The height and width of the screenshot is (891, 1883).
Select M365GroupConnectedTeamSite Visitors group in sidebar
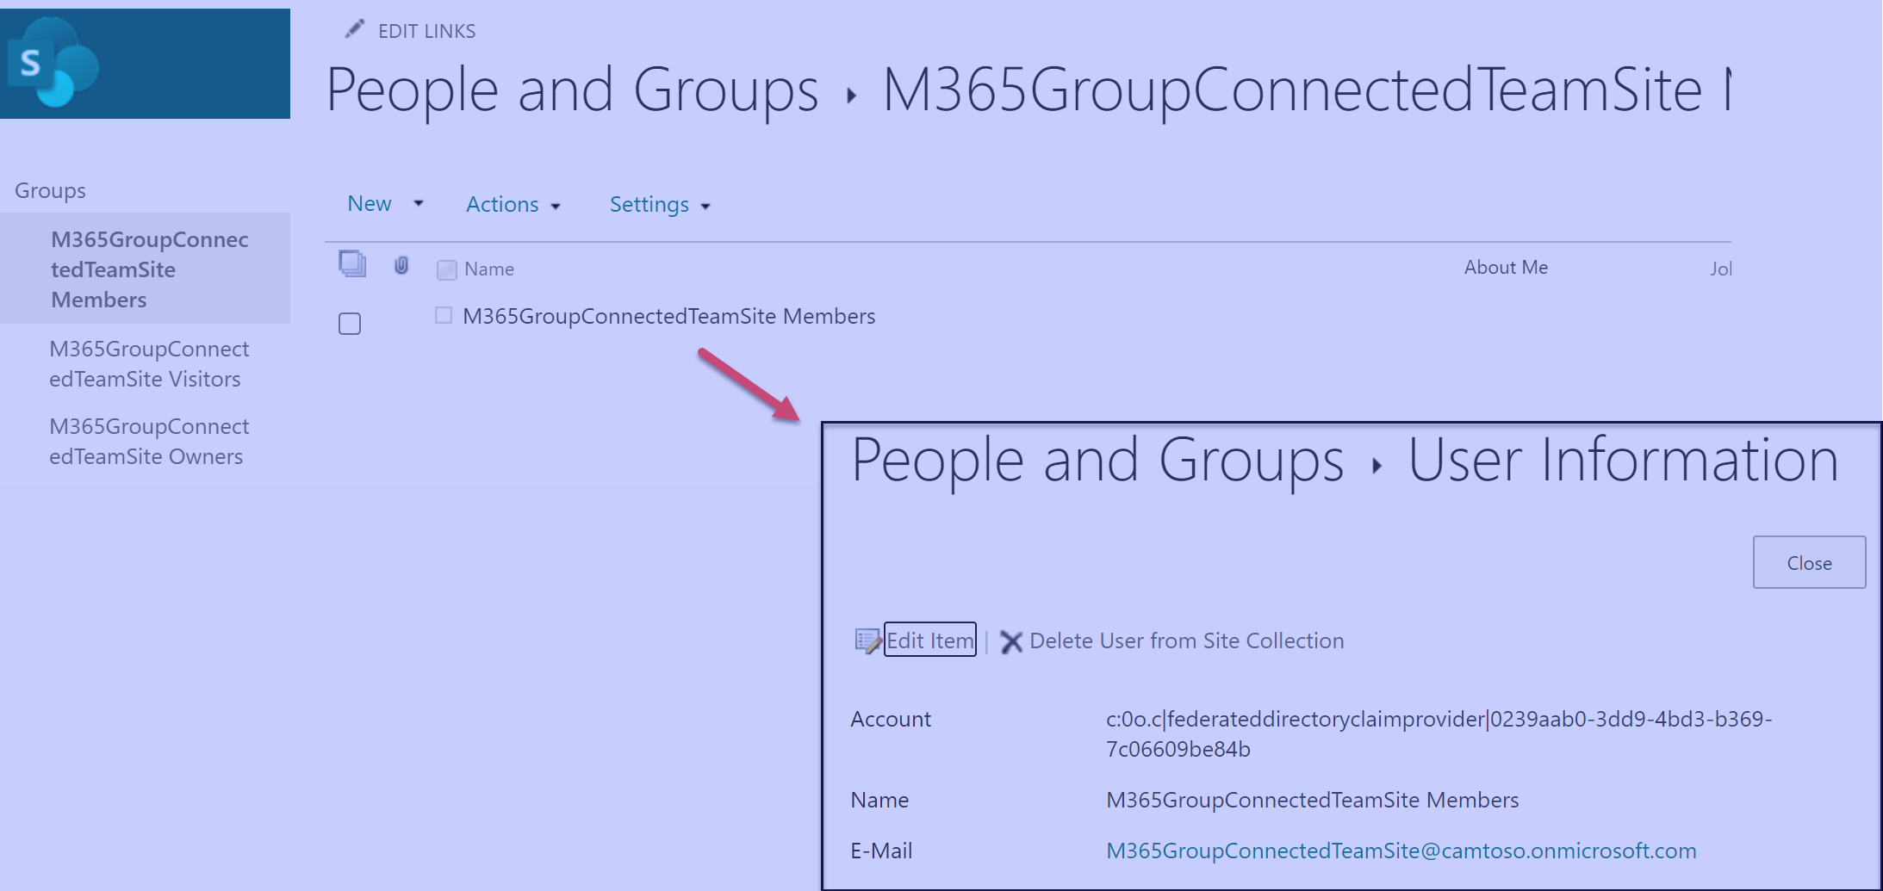coord(149,364)
